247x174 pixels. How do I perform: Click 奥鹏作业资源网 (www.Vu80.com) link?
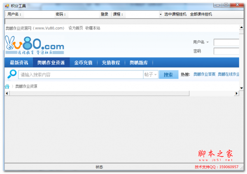pyautogui.click(x=35, y=28)
